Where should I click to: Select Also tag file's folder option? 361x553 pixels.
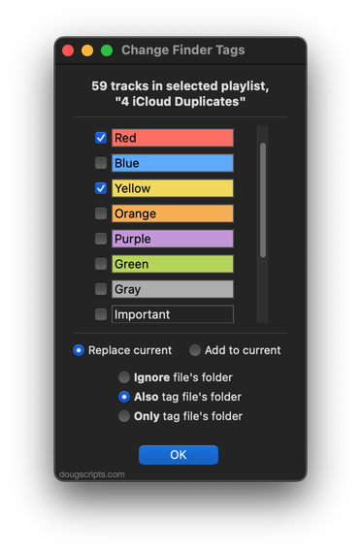(x=124, y=397)
